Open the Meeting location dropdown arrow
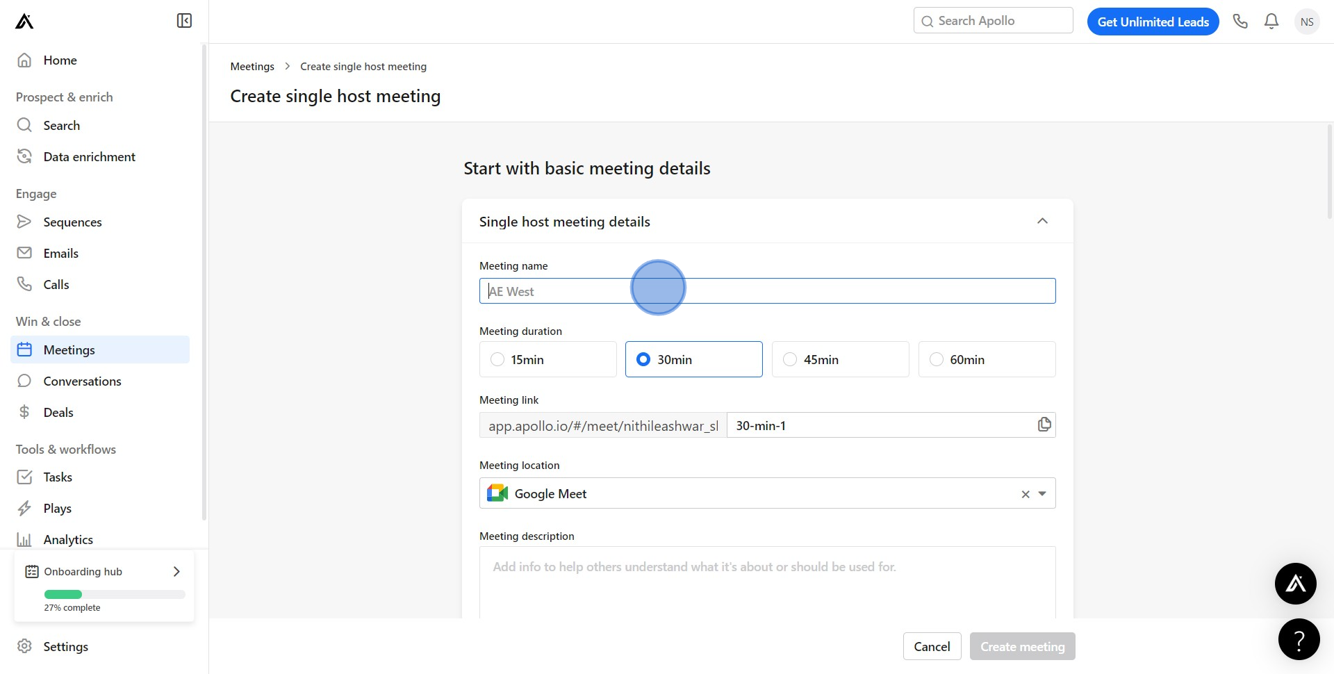The image size is (1334, 674). tap(1042, 494)
